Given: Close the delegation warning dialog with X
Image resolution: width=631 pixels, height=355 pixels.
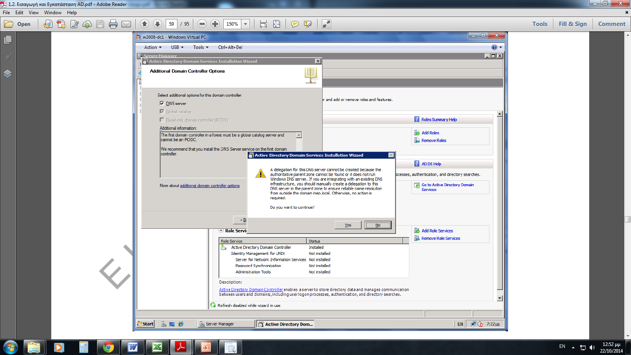Looking at the screenshot, I should (391, 155).
